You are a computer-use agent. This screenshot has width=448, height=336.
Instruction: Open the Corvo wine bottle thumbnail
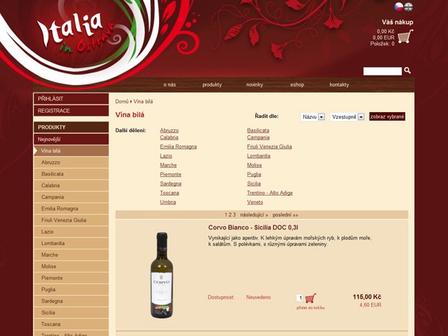(162, 275)
